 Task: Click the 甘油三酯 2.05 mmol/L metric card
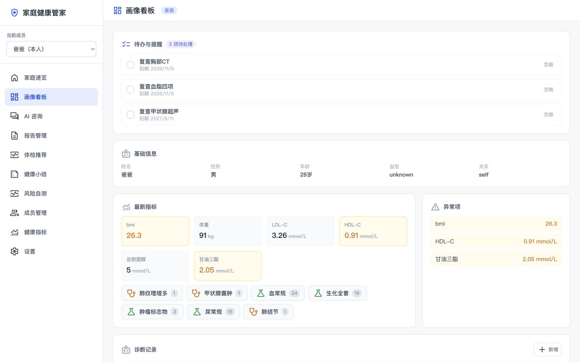(228, 266)
